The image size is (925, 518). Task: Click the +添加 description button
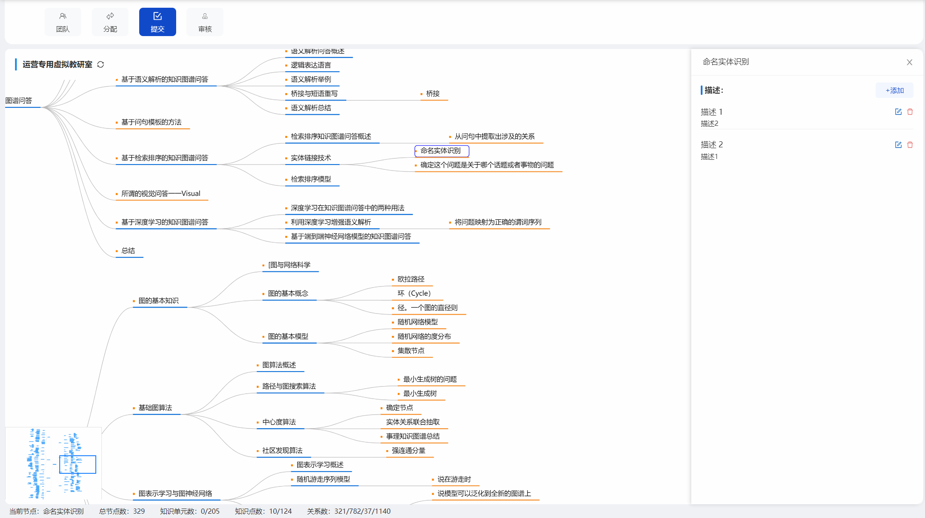point(894,90)
